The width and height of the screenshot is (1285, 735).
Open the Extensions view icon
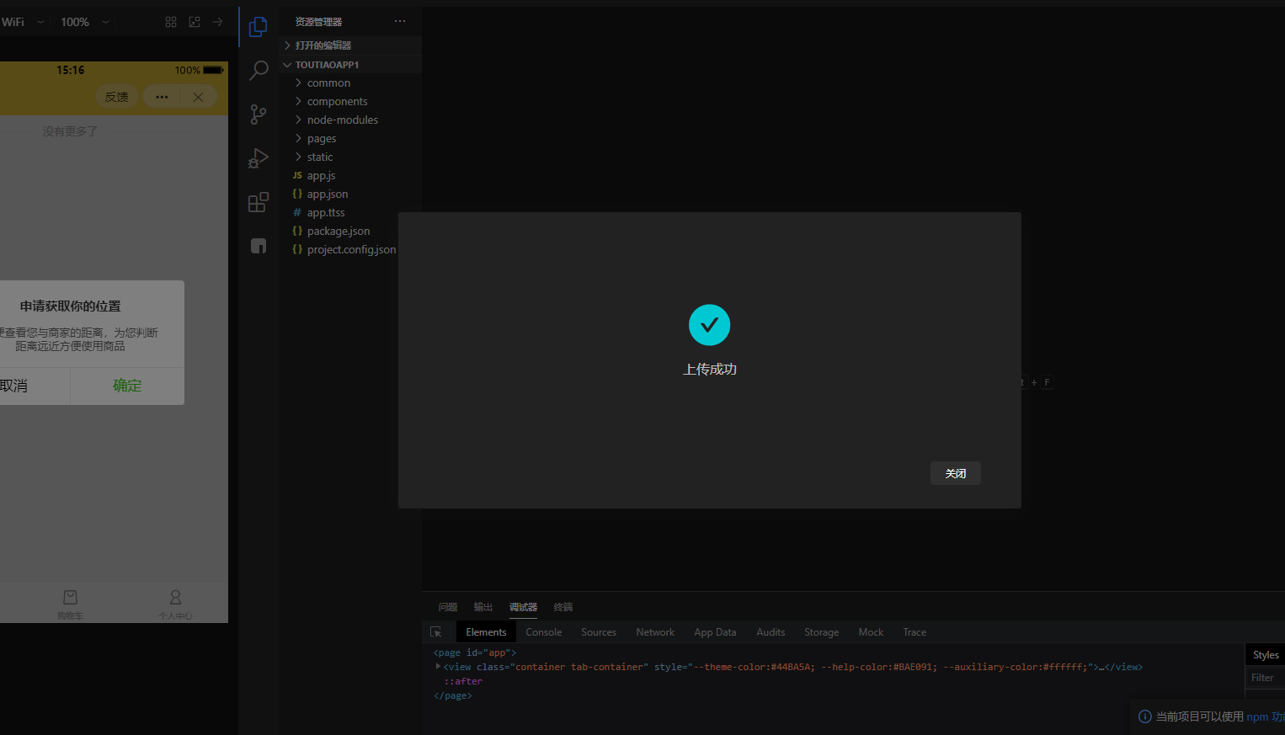click(x=259, y=202)
